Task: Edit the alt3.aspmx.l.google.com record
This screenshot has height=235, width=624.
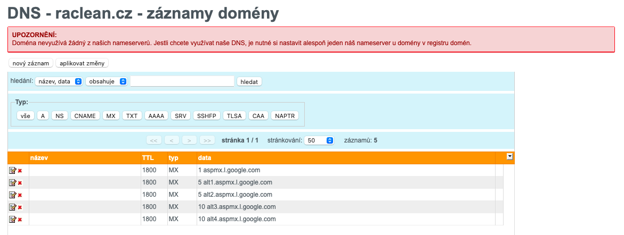Action: (12, 207)
